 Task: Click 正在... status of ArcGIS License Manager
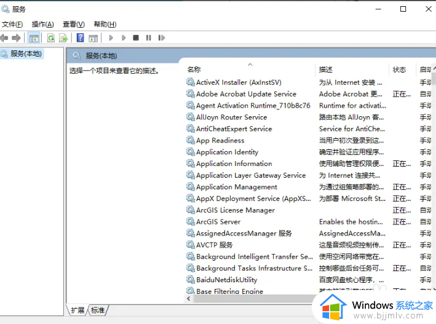402,210
